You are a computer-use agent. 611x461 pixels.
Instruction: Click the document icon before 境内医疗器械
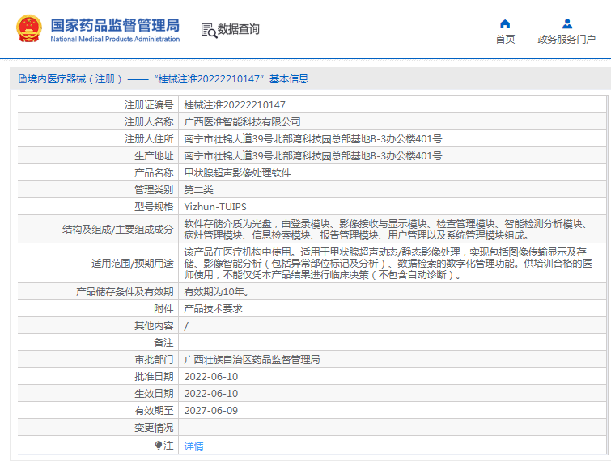pos(23,79)
